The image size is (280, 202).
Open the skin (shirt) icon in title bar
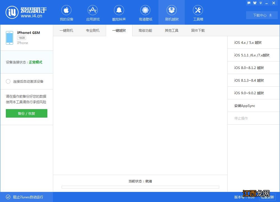coord(255,3)
